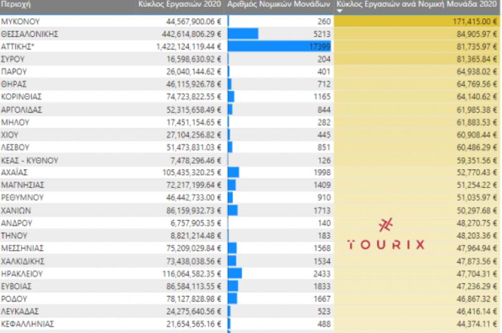
Task: Select the ΧΑΝΙΩΝ region cell
Action: pos(16,210)
